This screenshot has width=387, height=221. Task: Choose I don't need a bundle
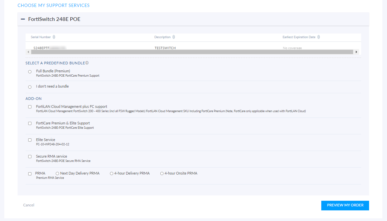click(x=30, y=86)
